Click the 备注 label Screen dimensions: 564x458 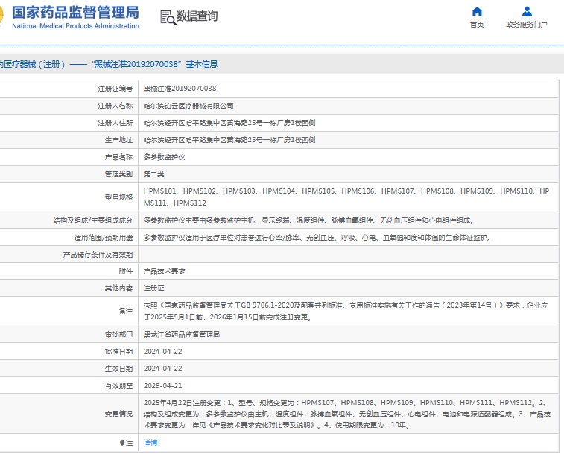tap(125, 311)
